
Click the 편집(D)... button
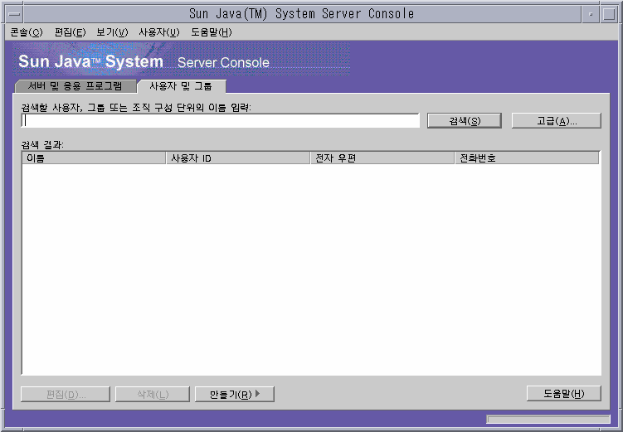(x=66, y=395)
